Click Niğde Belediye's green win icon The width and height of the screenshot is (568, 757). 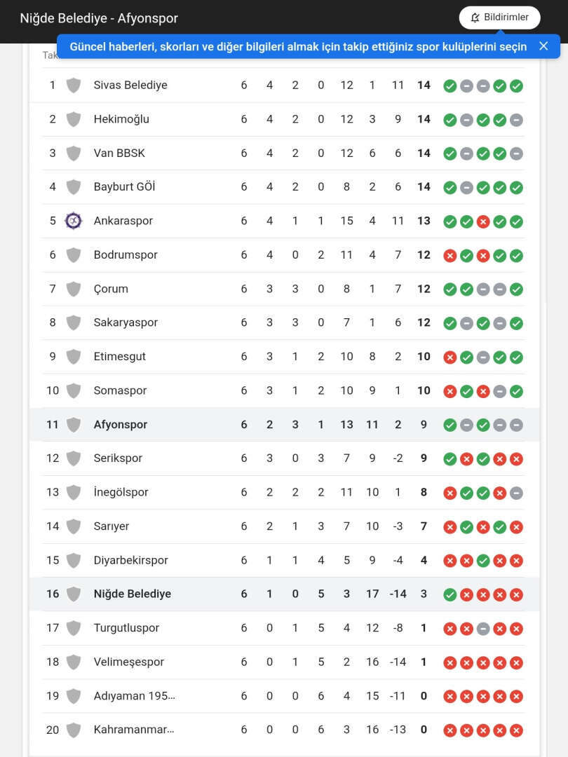449,595
